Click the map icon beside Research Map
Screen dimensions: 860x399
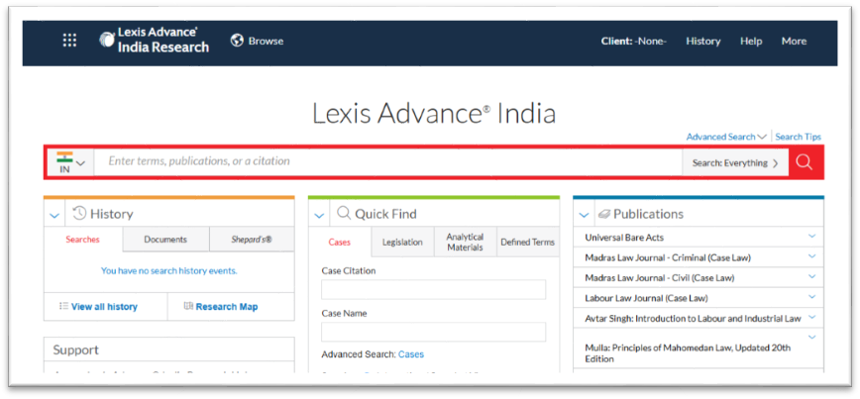click(188, 306)
